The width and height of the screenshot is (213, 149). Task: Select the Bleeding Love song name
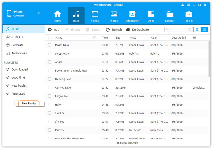63,79
